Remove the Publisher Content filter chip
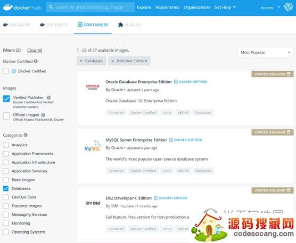This screenshot has height=243, width=296. pos(113,61)
